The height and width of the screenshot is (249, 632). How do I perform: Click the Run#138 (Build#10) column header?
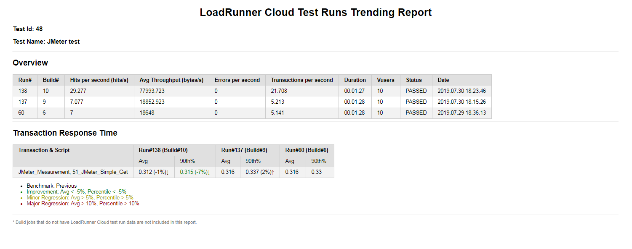(x=163, y=150)
